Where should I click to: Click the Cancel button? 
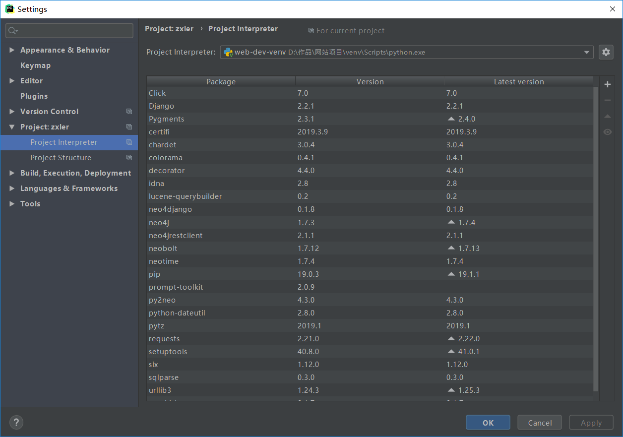(x=540, y=423)
